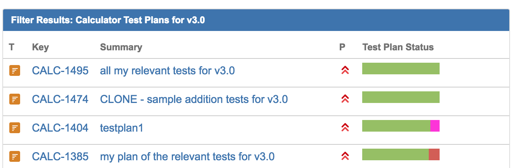Click the priority arrows icon for testplan1

[x=345, y=127]
